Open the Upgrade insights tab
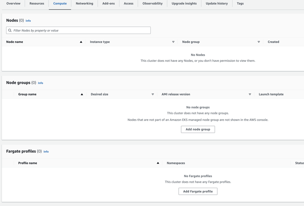Screen dimensions: 304x206 pyautogui.click(x=184, y=3)
